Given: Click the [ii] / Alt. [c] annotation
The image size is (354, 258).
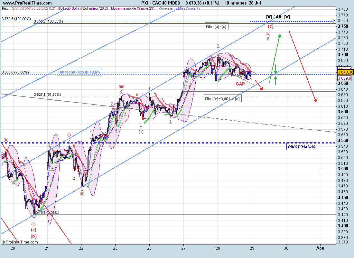Looking at the screenshot, I should [278, 17].
